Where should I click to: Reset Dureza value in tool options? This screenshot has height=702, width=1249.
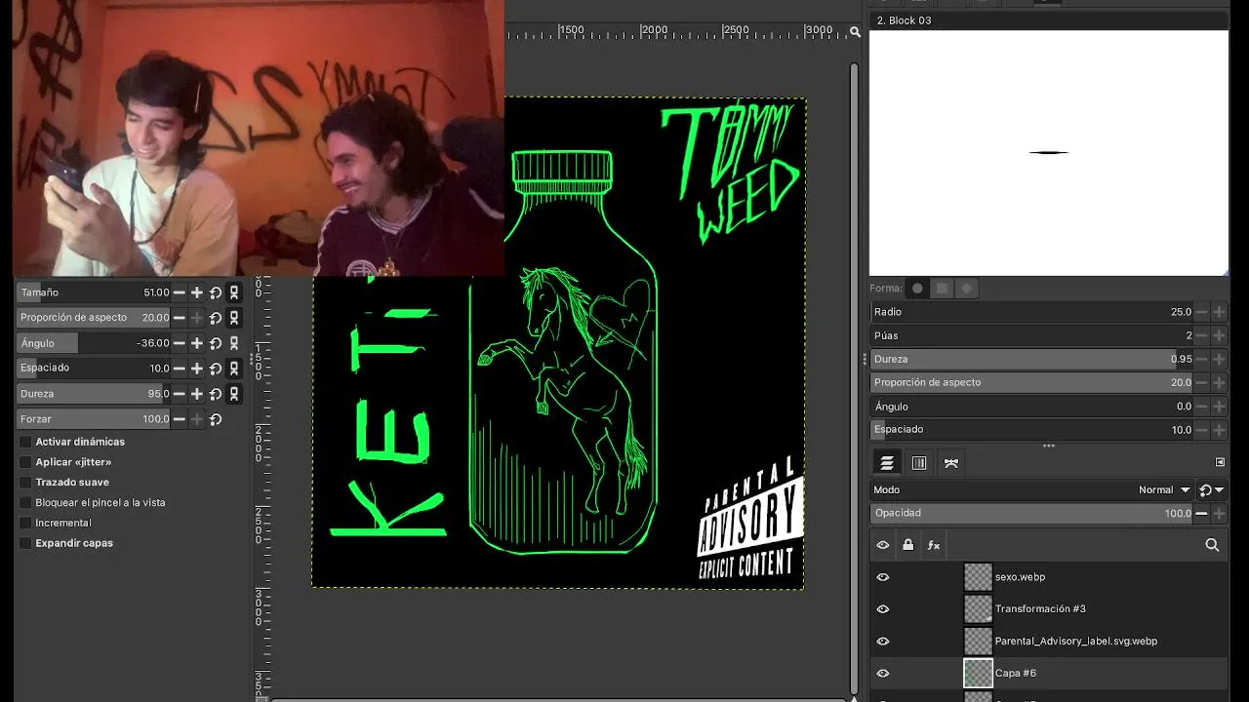[216, 394]
